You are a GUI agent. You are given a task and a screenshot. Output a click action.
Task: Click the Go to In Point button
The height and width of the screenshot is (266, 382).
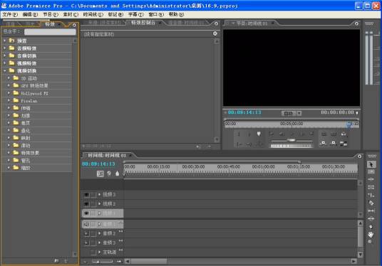click(x=239, y=144)
